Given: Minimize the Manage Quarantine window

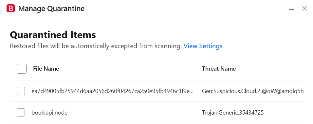Looking at the screenshot, I should click(x=291, y=9).
